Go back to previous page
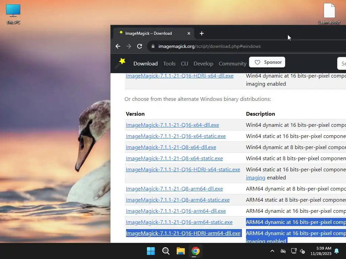Viewport: 346px width, 259px height. (118, 46)
